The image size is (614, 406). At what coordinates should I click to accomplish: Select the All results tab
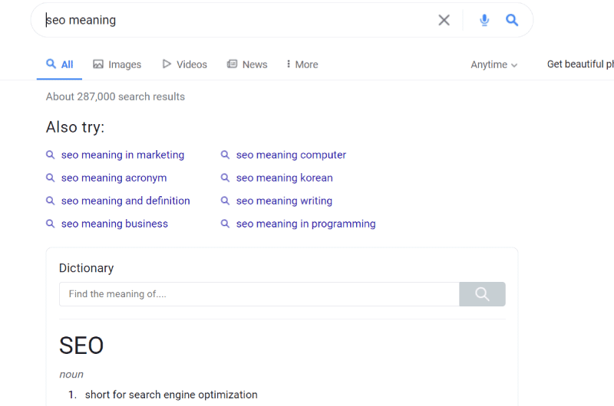[x=60, y=64]
